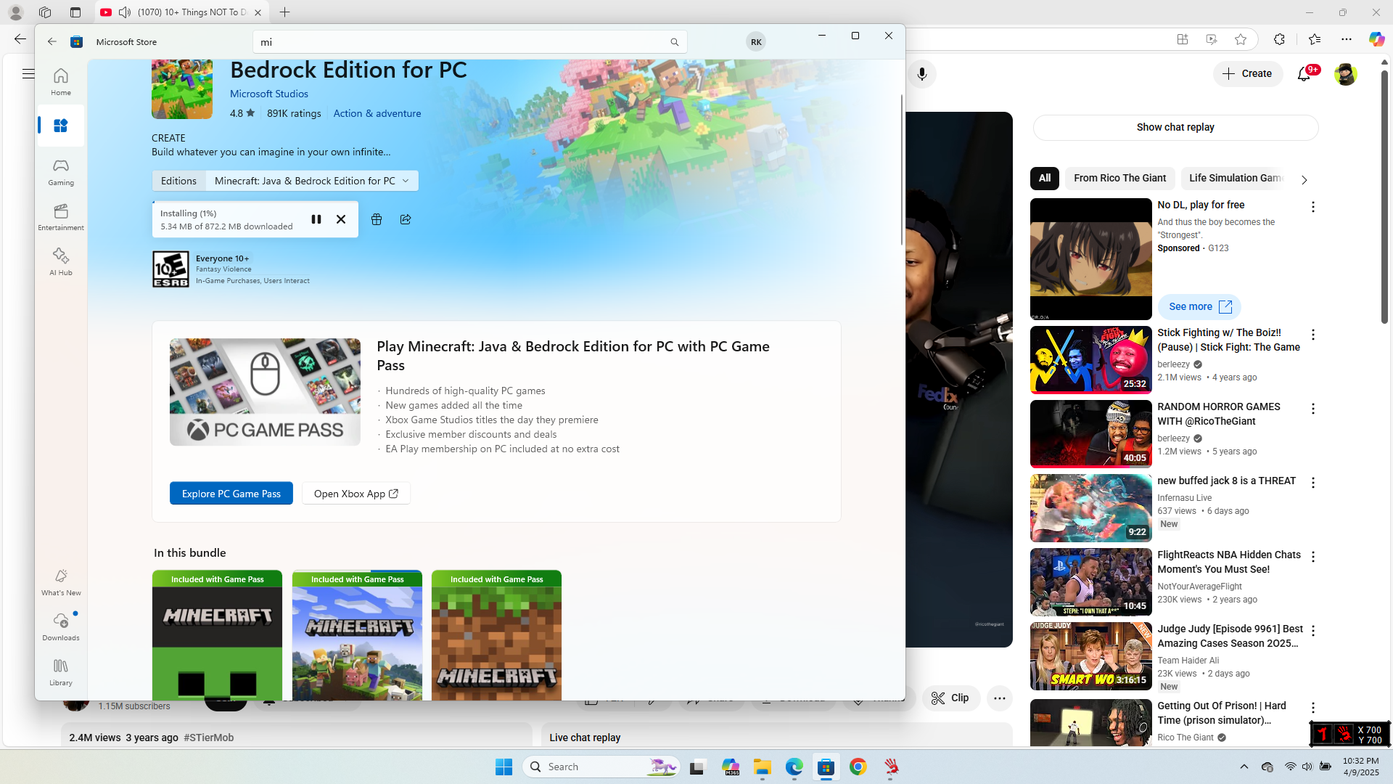Screen dimensions: 1393x784
Task: Click the search magnifier in Microsoft Store
Action: pos(675,42)
